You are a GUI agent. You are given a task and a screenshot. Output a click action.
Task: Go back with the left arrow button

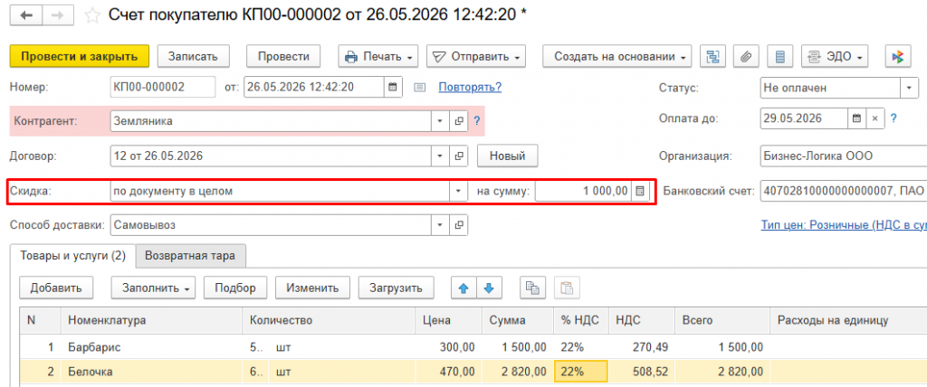click(26, 16)
